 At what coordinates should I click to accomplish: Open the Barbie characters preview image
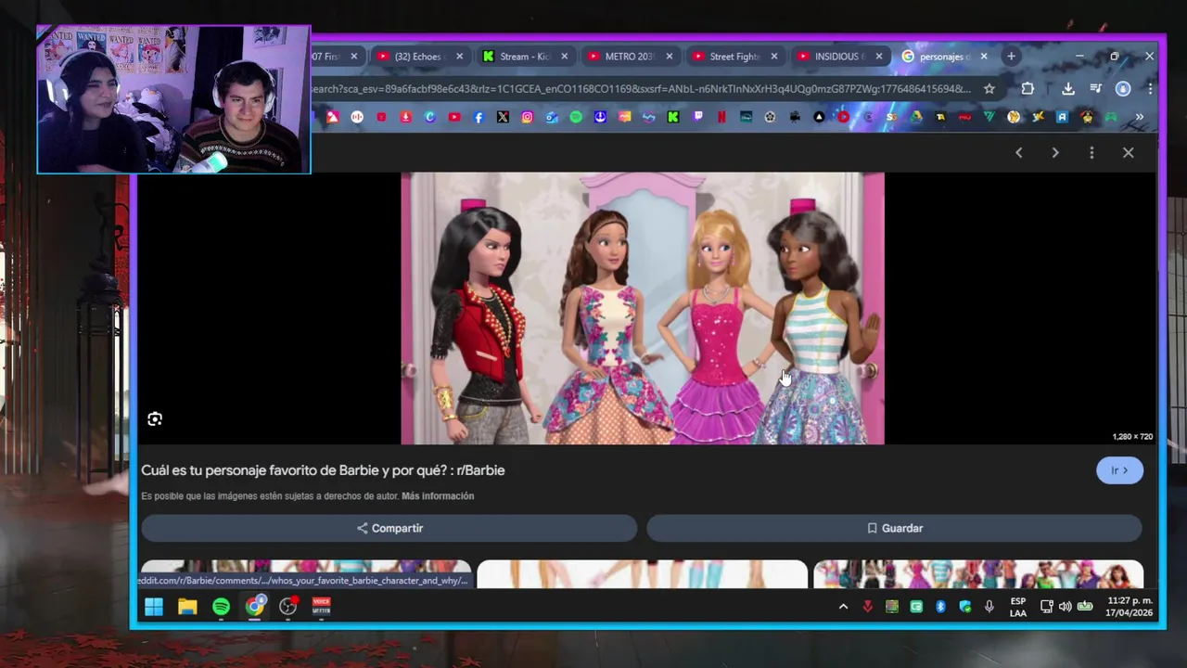point(643,308)
